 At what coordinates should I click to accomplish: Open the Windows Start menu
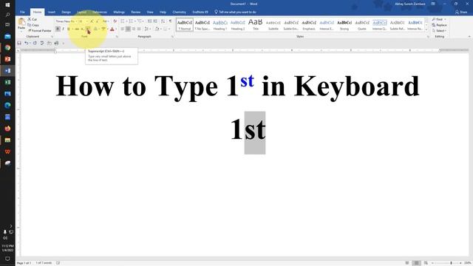pyautogui.click(x=7, y=4)
